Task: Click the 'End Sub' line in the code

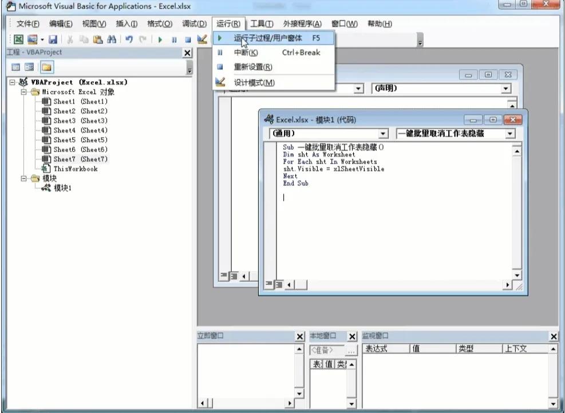Action: click(x=295, y=183)
